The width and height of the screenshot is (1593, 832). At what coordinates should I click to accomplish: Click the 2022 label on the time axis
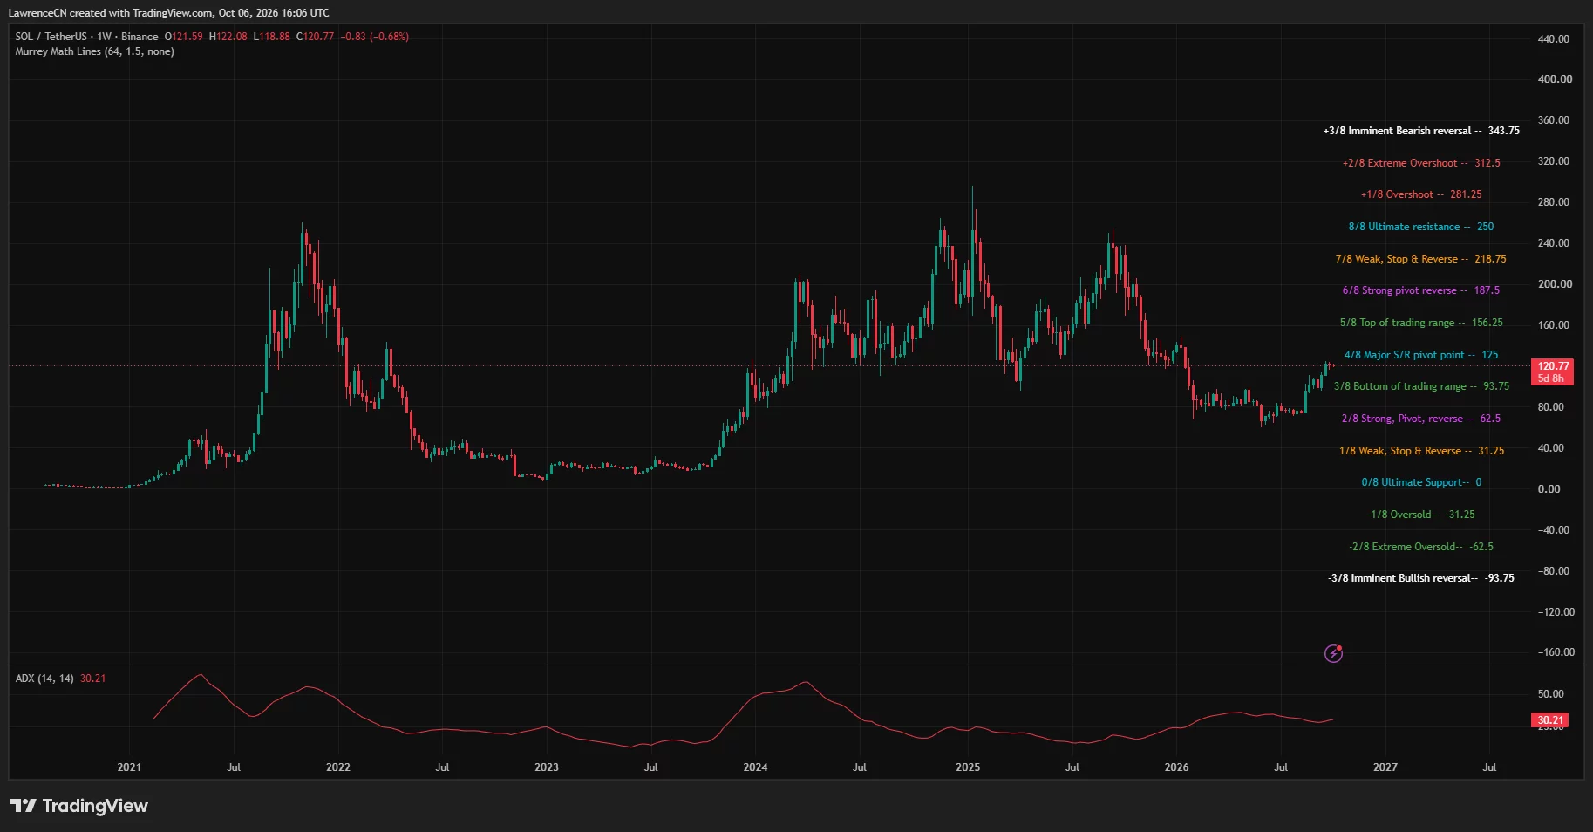coord(338,767)
